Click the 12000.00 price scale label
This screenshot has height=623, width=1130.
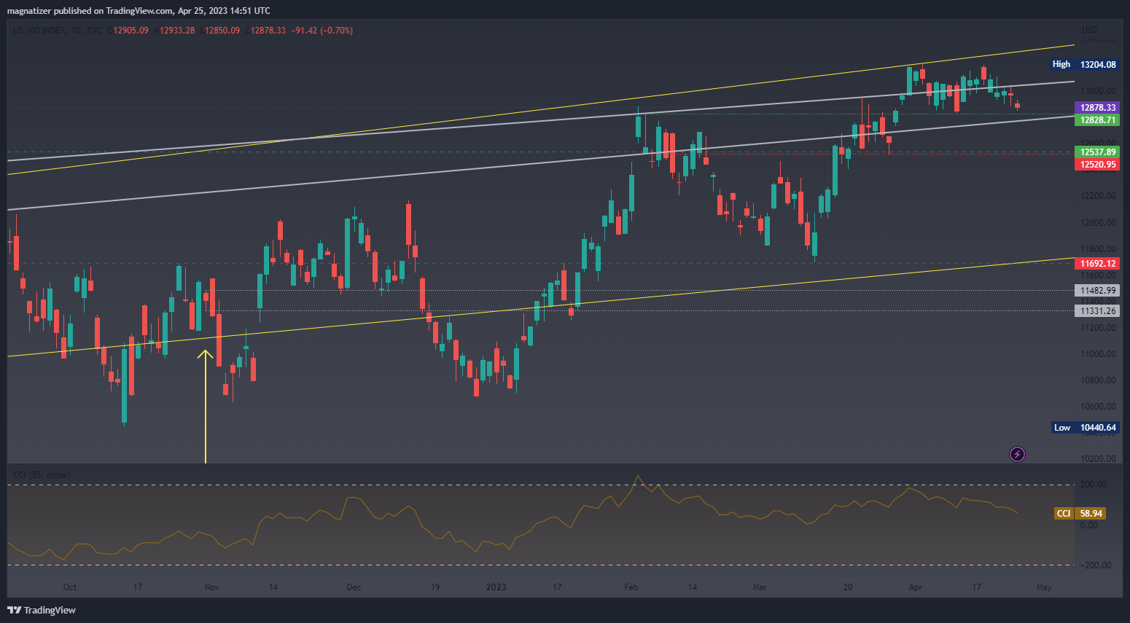pos(1098,223)
